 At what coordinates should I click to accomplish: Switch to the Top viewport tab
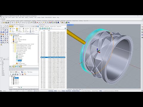(74, 89)
